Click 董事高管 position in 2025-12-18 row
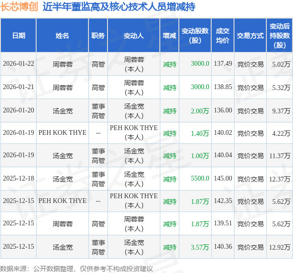This screenshot has height=273, width=293. (x=98, y=179)
